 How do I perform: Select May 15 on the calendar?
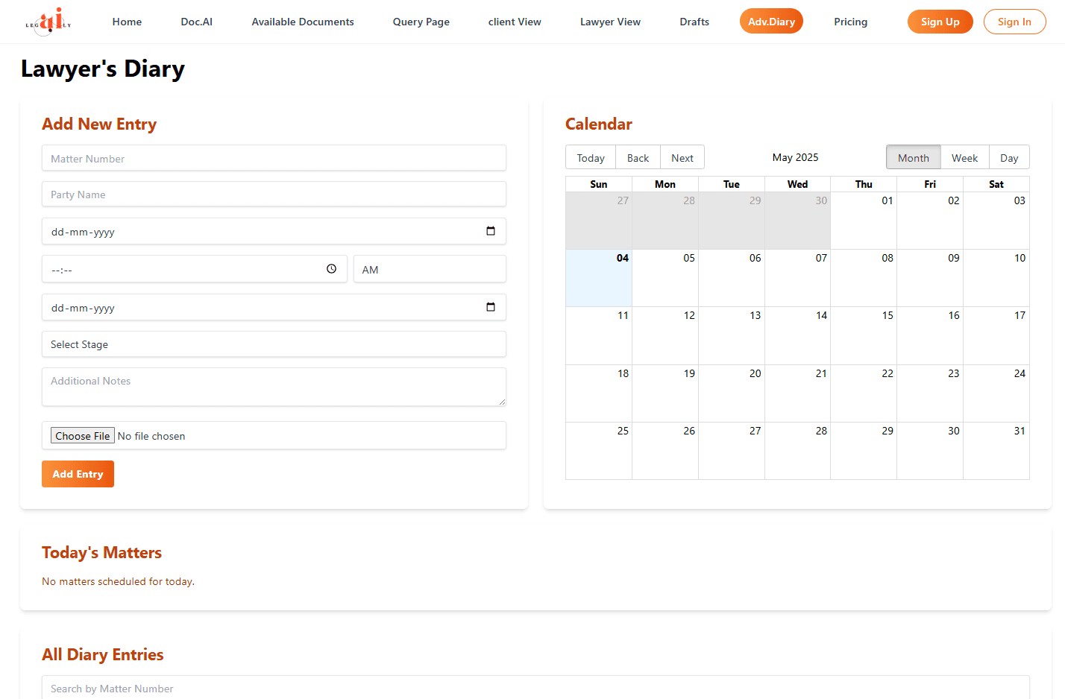coord(863,335)
